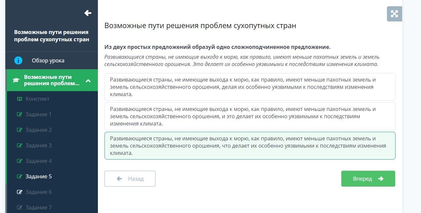This screenshot has height=213, width=421.
Task: Click the edit icon next to Задание 2
Action: 20,130
